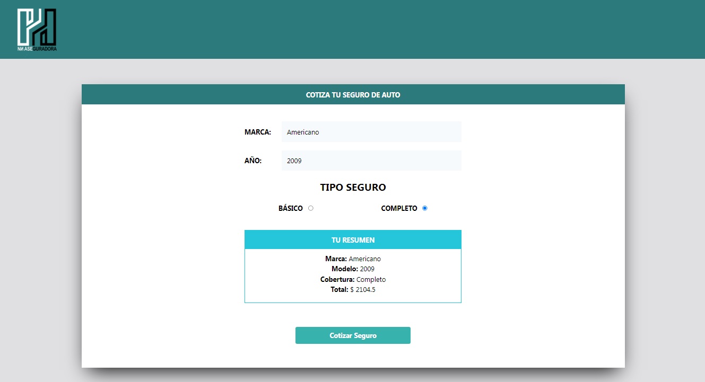Click the BÁSICO label text
This screenshot has height=382, width=705.
pyautogui.click(x=291, y=208)
